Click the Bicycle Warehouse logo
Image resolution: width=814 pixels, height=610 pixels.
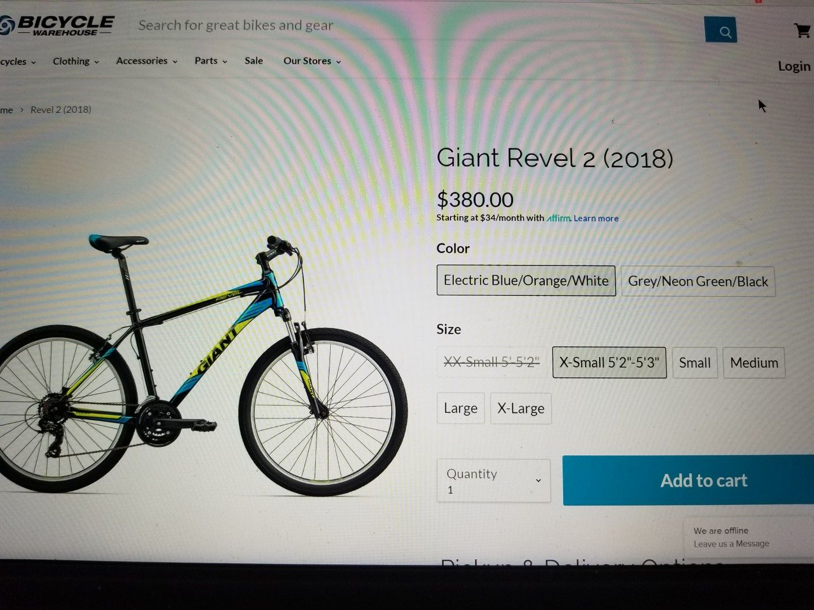[57, 25]
